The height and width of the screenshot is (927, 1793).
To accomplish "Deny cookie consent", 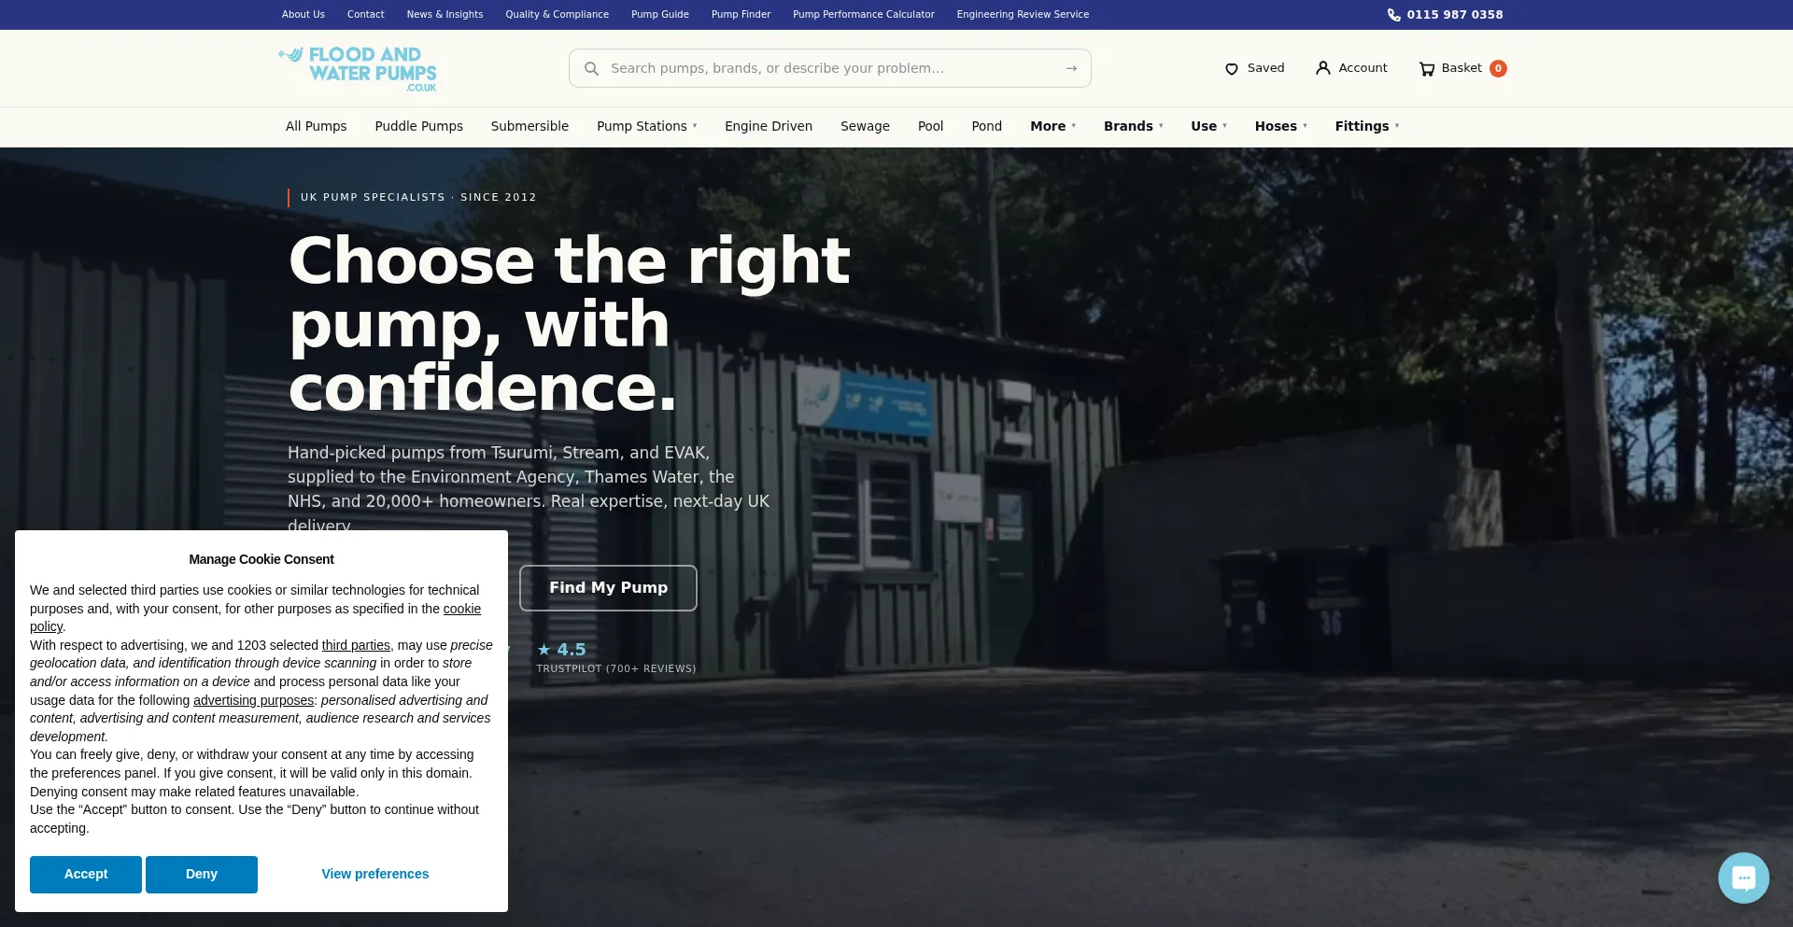I will click(x=202, y=875).
